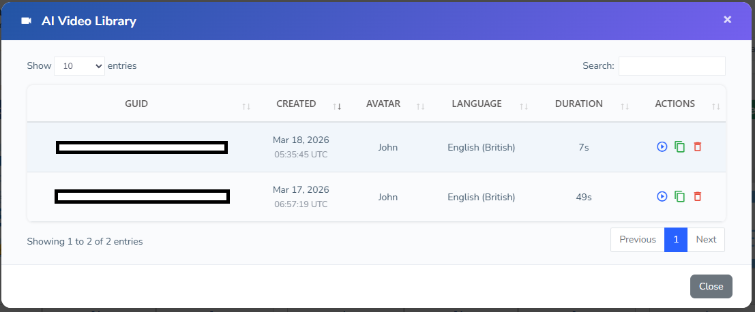Select page 1 in pagination

[676, 240]
